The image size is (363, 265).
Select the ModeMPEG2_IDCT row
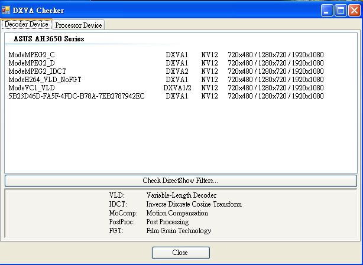point(166,71)
